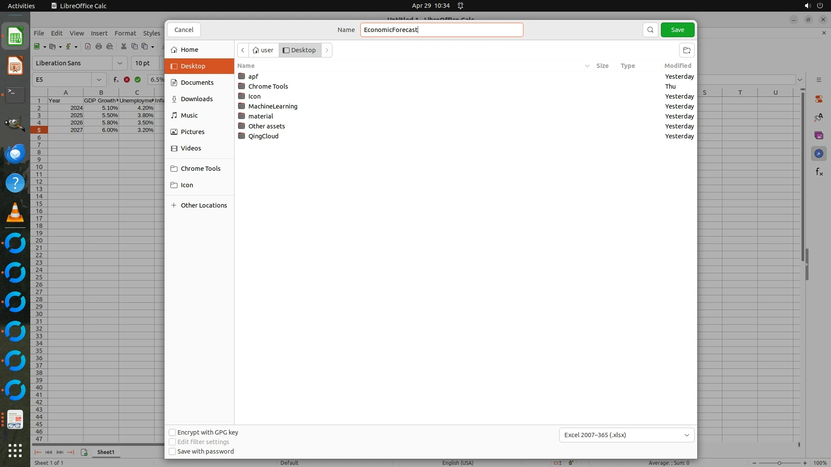Click the search icon in save dialog
Screen dimensions: 831x467
coord(650,30)
